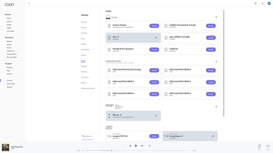Open the profile avatar M
The height and width of the screenshot is (153, 273).
point(269,4)
